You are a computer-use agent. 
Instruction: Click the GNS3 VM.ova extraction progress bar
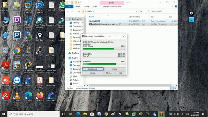[104, 49]
